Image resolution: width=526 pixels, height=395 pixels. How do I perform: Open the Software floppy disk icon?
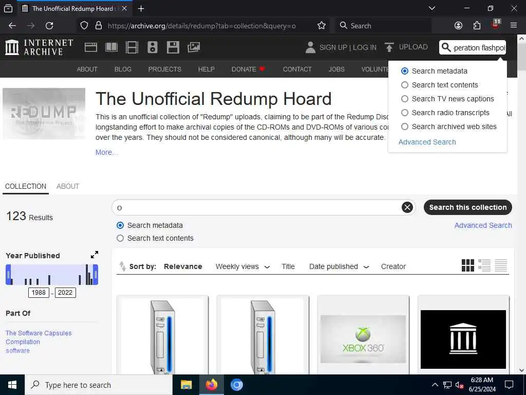pyautogui.click(x=173, y=47)
